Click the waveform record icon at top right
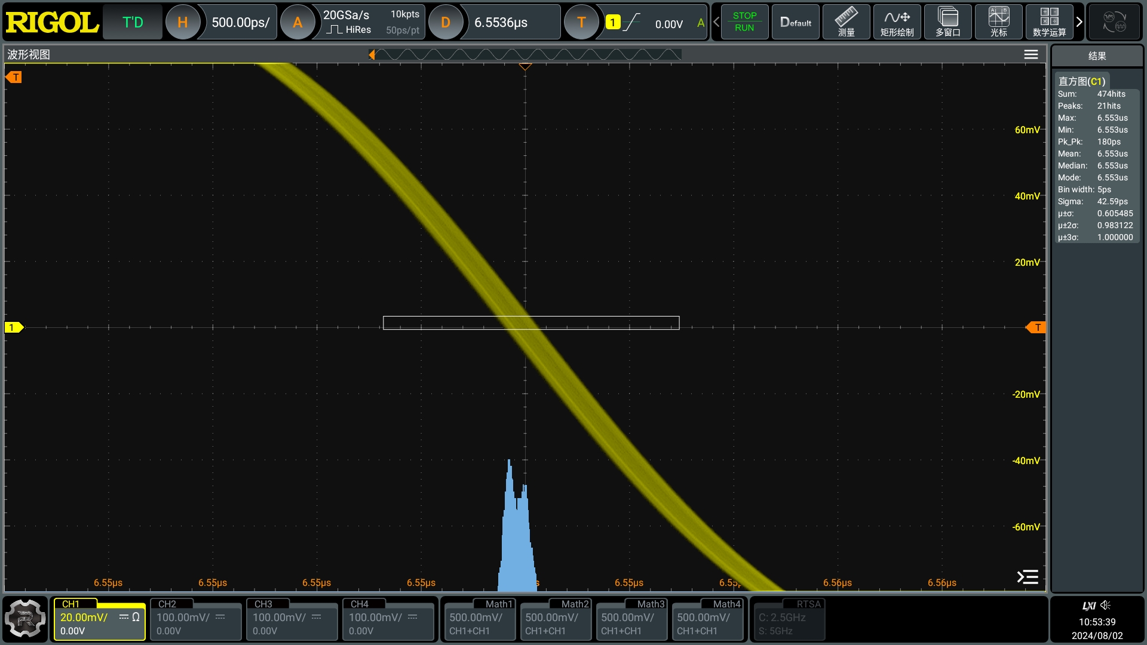 [x=1116, y=21]
